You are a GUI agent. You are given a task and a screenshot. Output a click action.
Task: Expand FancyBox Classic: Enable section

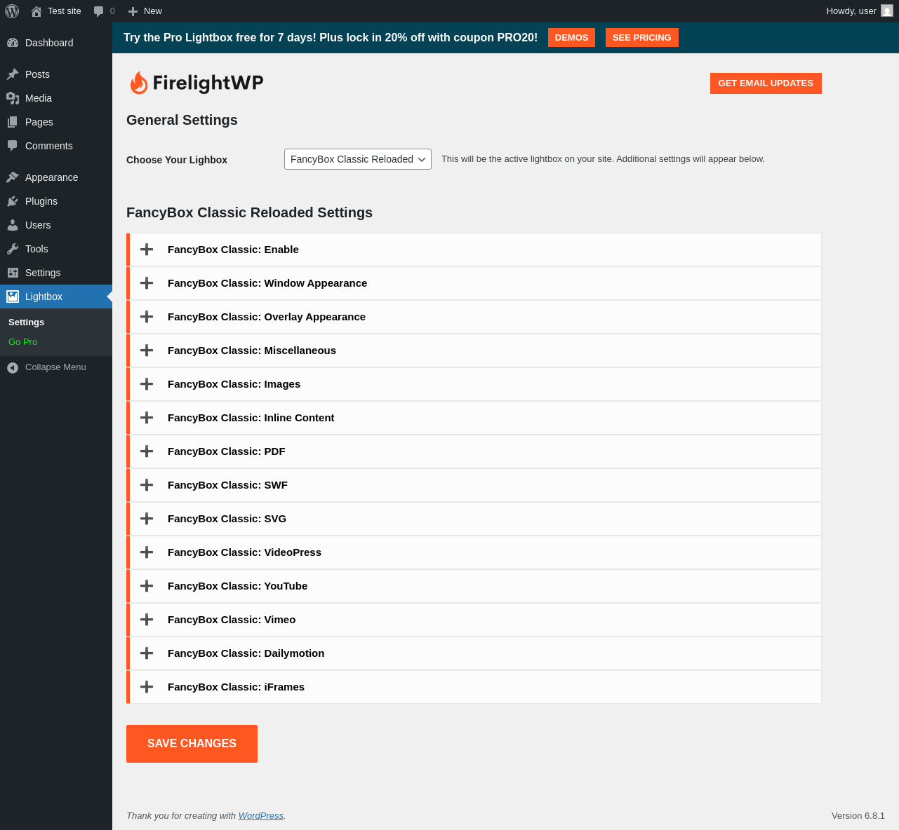474,250
